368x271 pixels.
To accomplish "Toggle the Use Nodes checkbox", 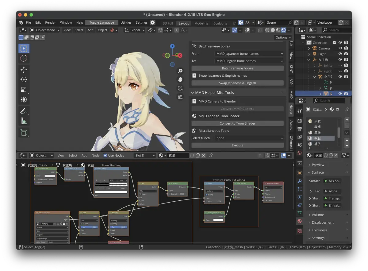I will pyautogui.click(x=105, y=155).
